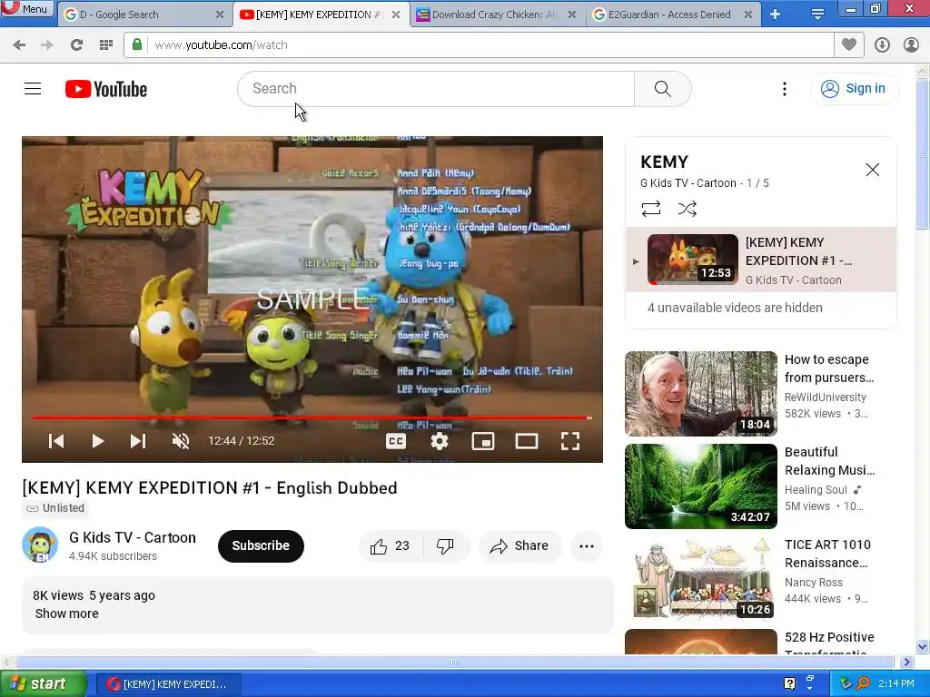
Task: Open the Opera Menu button
Action: [26, 9]
